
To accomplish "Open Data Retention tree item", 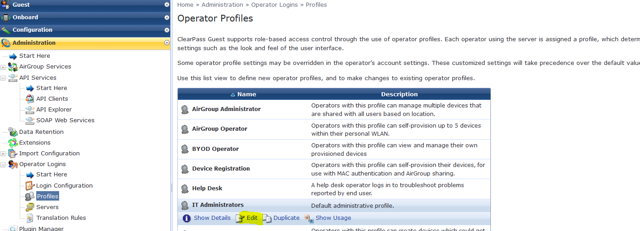I will (x=41, y=132).
